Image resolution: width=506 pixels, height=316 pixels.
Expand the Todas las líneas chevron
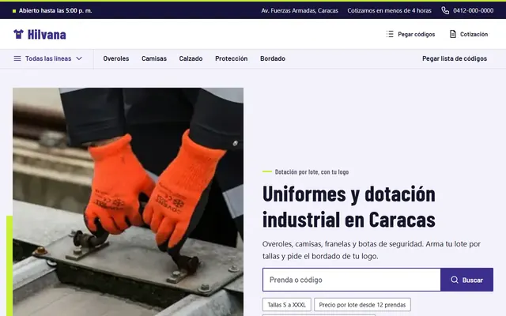79,58
